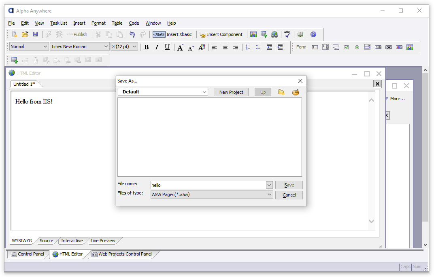The width and height of the screenshot is (434, 279).
Task: Close the Untitled 1 tab with X
Action: [x=378, y=84]
